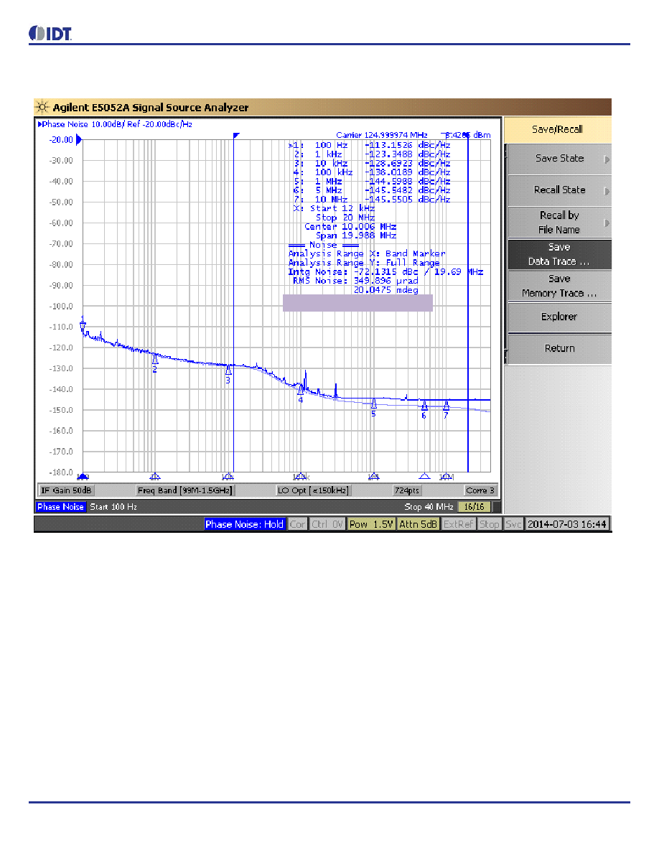Image resolution: width=659 pixels, height=853 pixels.
Task: Click the IDT logo at page top
Action: 50,33
